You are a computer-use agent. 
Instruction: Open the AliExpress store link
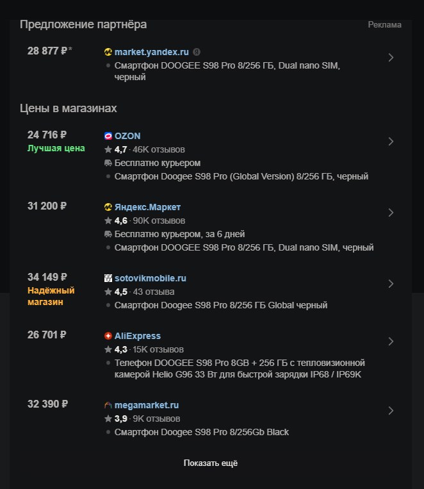(x=138, y=336)
